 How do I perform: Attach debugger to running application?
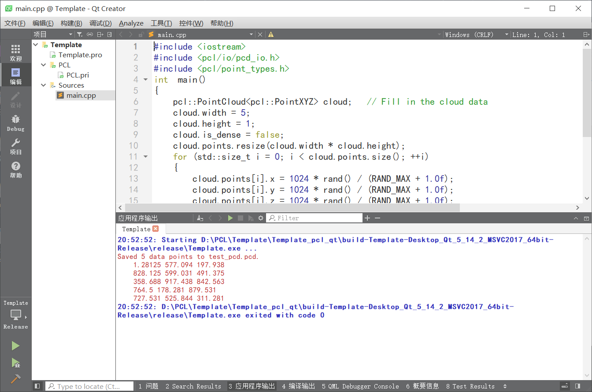251,218
